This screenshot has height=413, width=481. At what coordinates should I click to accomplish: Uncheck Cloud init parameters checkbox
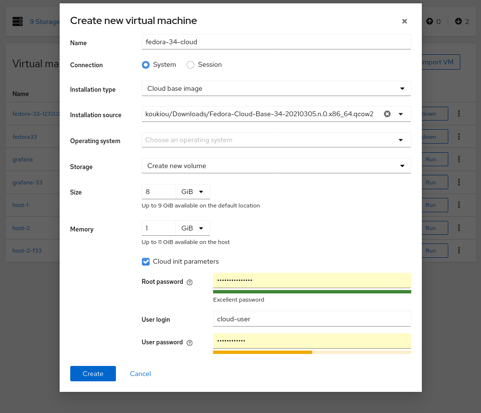(146, 262)
